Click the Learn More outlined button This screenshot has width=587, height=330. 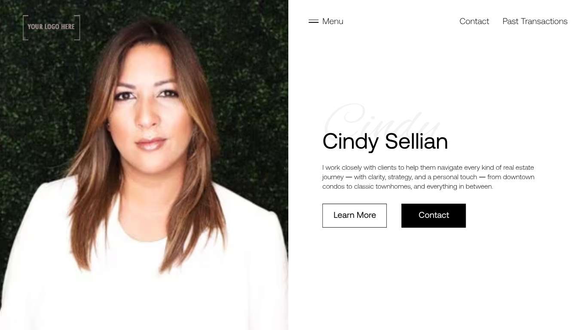[x=355, y=216]
